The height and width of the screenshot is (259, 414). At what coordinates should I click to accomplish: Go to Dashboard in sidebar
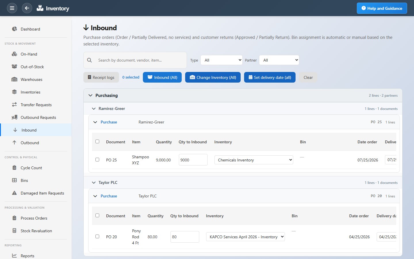click(36, 29)
